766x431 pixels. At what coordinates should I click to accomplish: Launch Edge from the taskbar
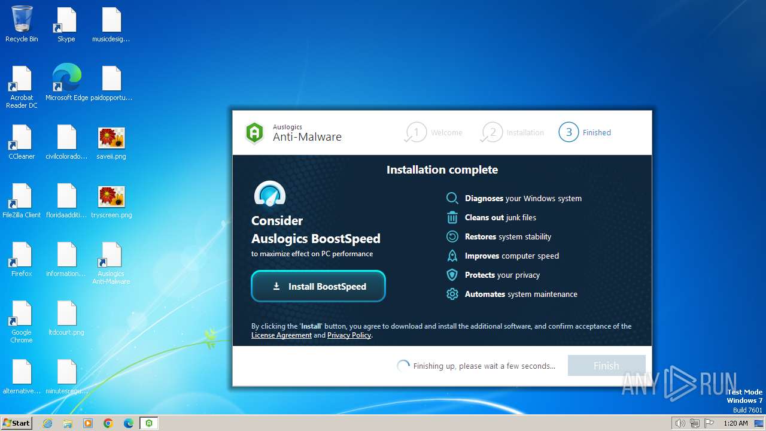point(129,423)
